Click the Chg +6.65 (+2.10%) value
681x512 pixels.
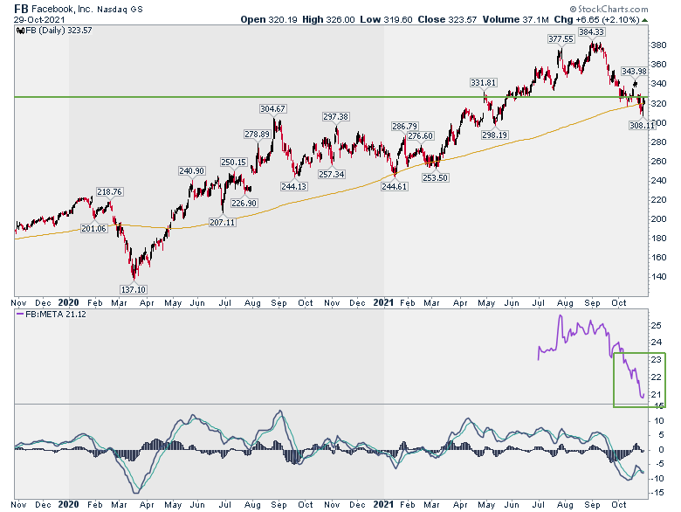pyautogui.click(x=596, y=19)
